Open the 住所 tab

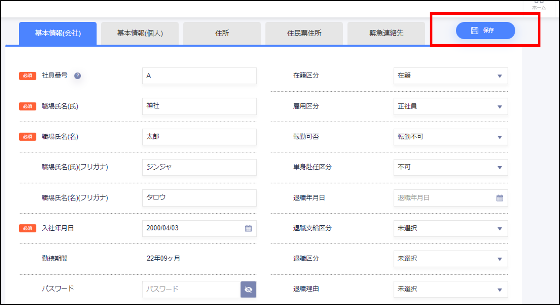pyautogui.click(x=222, y=33)
